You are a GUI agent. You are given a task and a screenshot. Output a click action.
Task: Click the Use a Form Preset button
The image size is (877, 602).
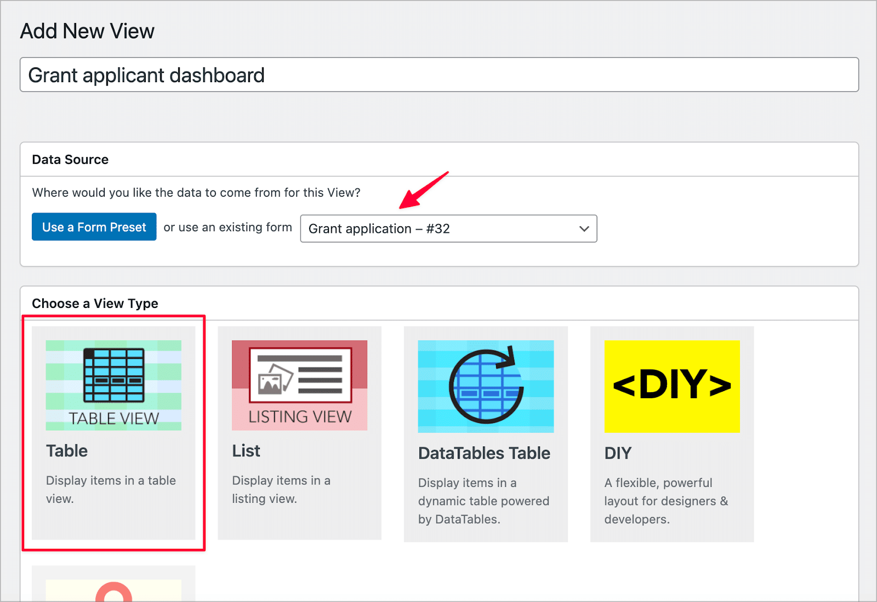(94, 227)
